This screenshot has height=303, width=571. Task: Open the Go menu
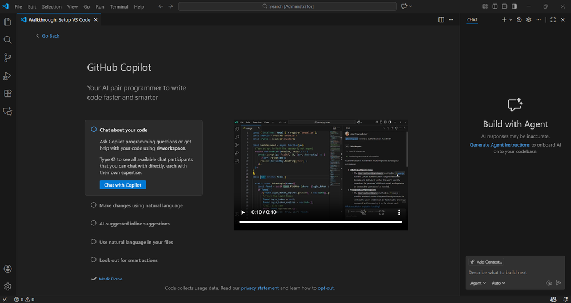87,6
